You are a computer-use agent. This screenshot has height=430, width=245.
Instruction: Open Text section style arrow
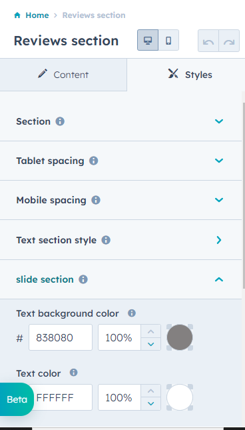(x=219, y=240)
